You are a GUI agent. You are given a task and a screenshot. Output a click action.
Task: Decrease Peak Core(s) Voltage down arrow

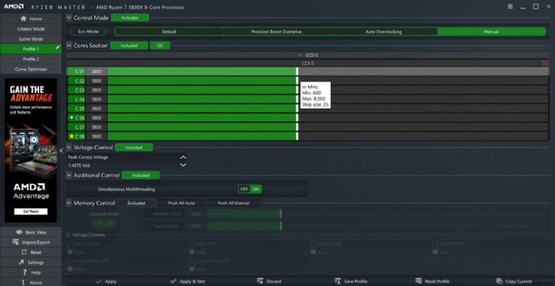(x=183, y=165)
